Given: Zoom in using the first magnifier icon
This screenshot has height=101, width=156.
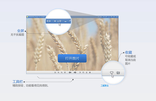Looking at the screenshot, I should 58,73.
